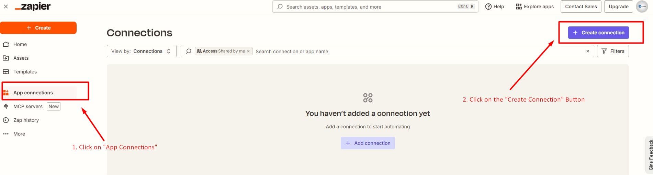
Task: Click the Help question mark icon
Action: (x=488, y=7)
